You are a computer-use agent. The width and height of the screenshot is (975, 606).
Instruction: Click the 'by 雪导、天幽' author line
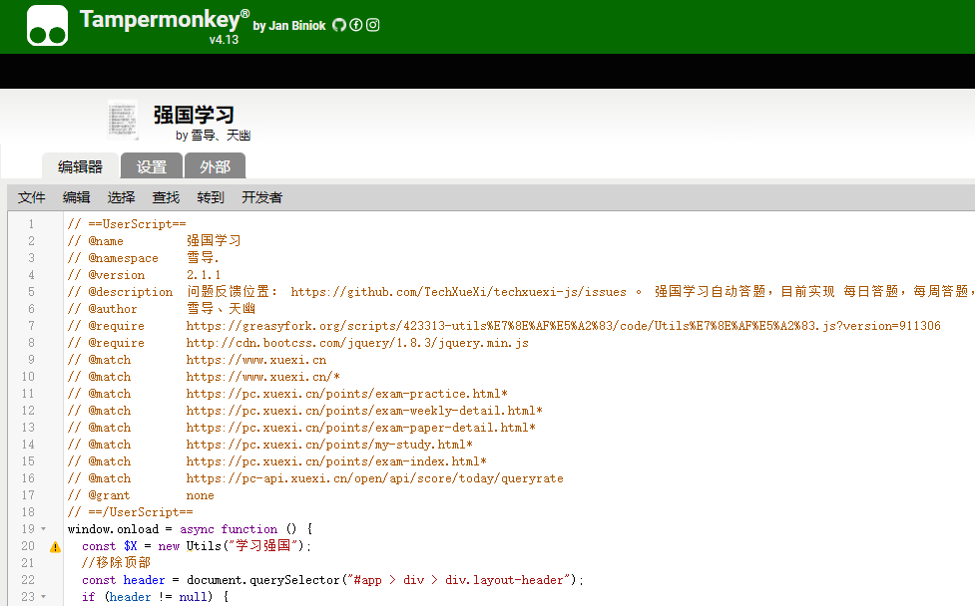tap(214, 136)
